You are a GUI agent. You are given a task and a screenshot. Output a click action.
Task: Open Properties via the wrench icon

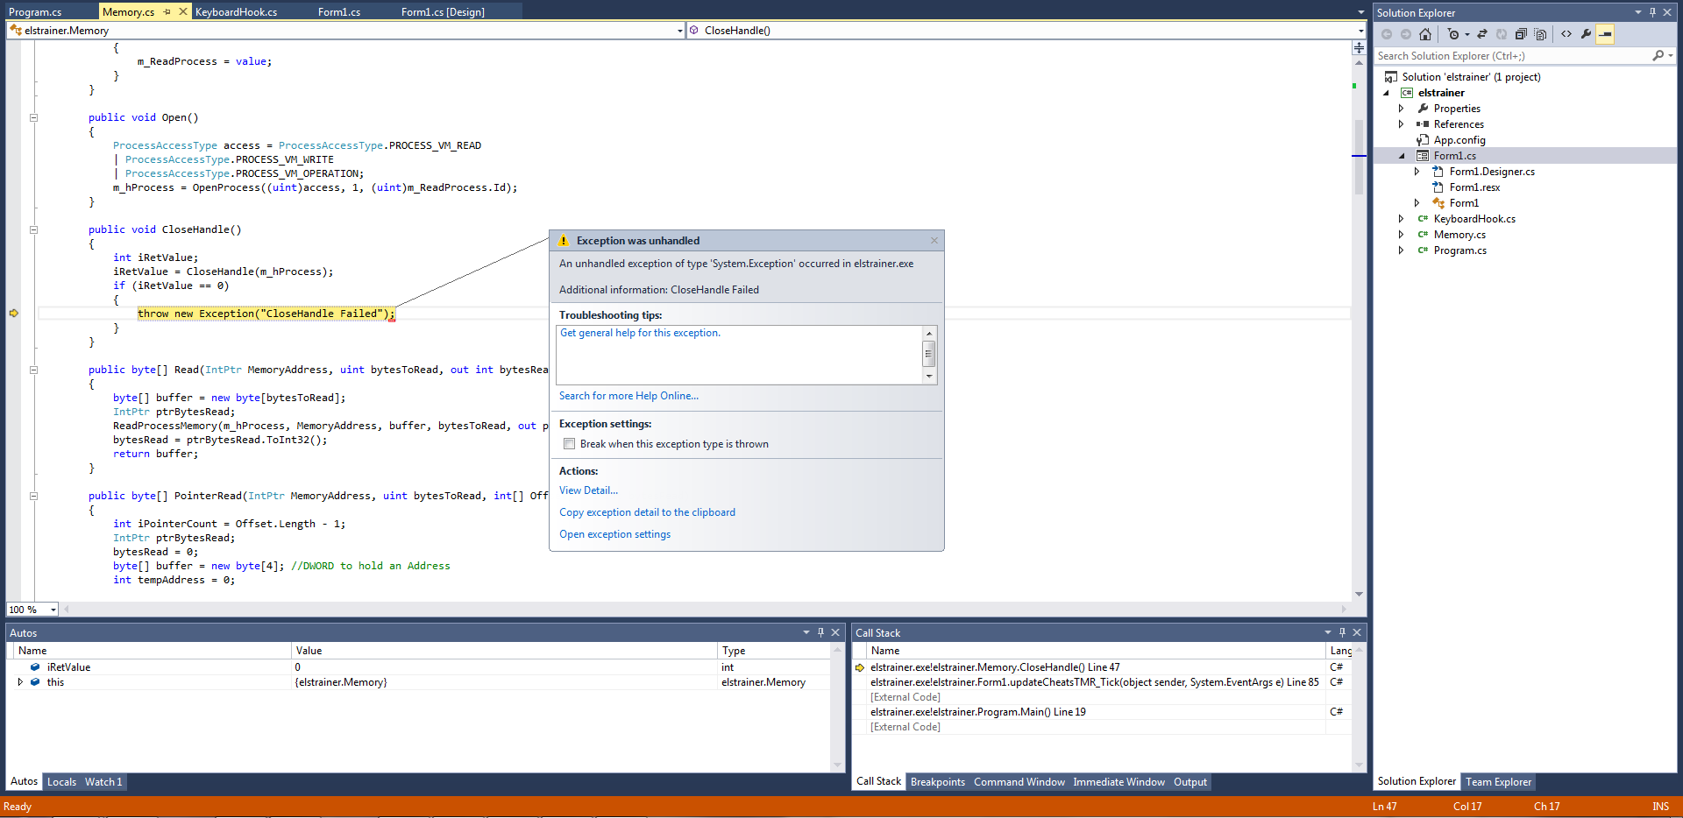click(1586, 34)
